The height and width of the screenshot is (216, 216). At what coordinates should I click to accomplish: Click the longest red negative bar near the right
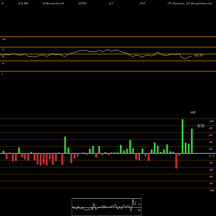tap(176, 161)
